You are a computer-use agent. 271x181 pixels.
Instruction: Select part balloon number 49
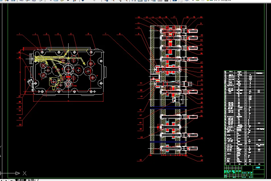pos(141,97)
